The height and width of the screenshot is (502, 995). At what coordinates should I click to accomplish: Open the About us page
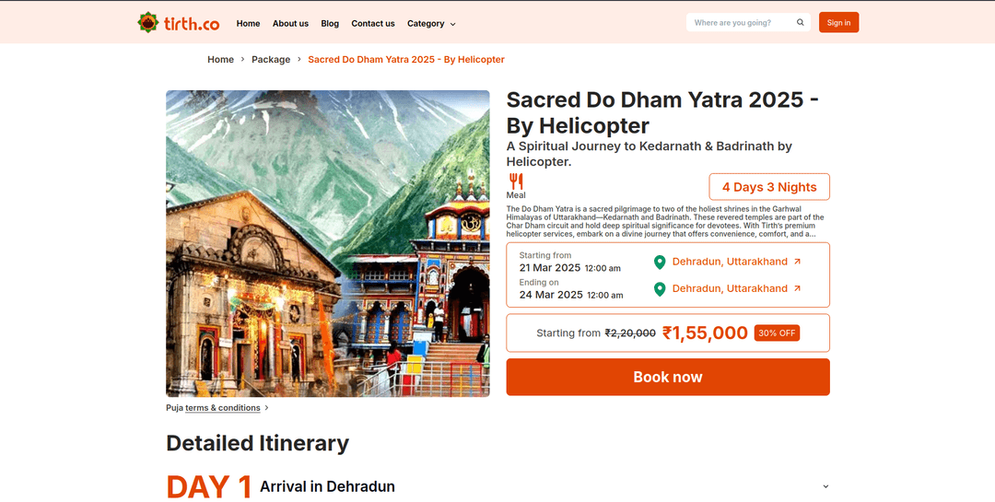point(290,23)
